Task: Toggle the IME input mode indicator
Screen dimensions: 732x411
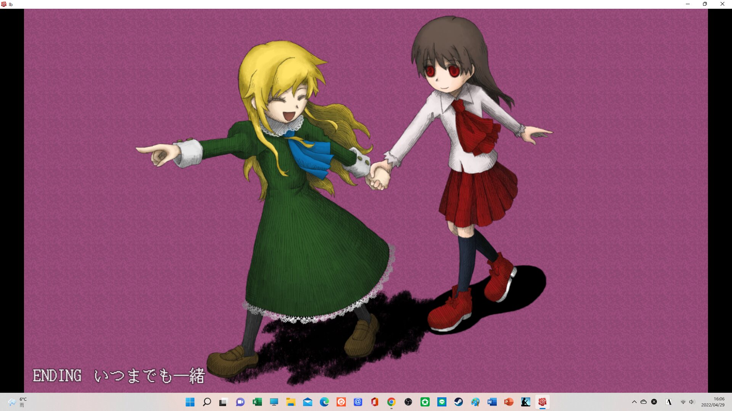Action: 669,402
